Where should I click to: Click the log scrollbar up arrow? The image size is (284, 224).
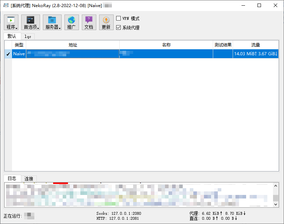tap(276, 186)
